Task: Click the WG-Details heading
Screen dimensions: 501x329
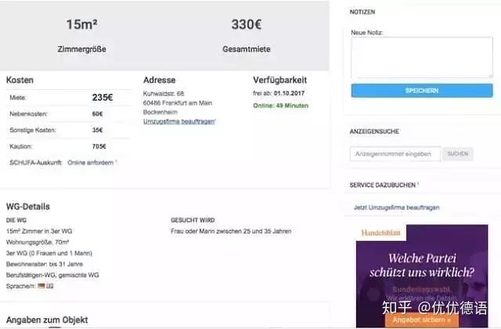Action: (x=28, y=206)
